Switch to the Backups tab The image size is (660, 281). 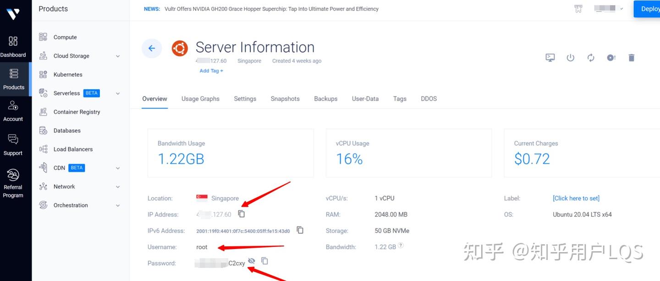[x=326, y=99]
